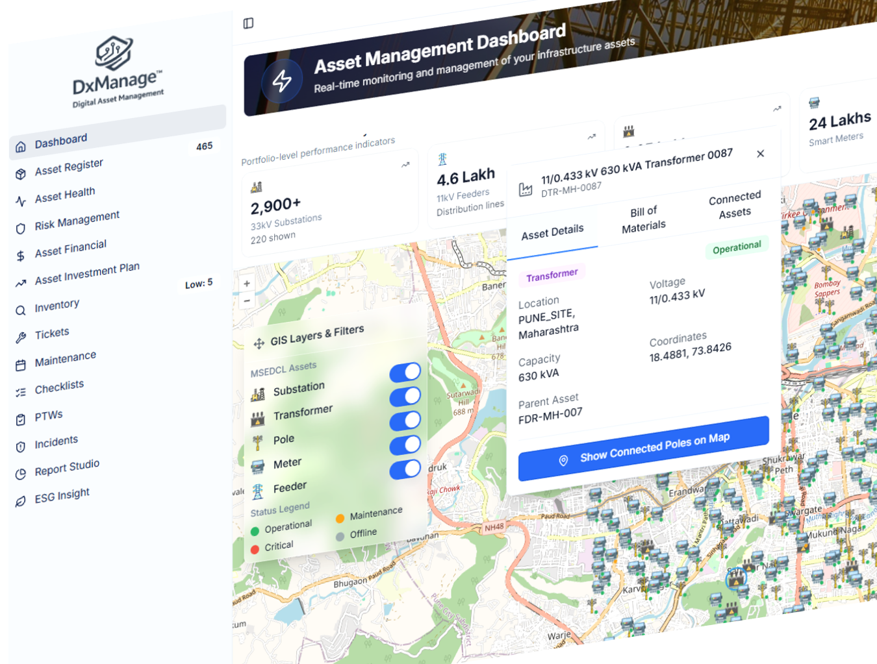Click the grey Offline legend dot
The width and height of the screenshot is (877, 664).
(340, 537)
